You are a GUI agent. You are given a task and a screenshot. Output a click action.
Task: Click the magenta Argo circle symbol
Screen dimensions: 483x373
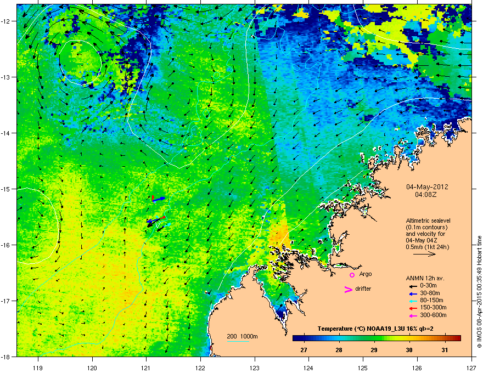[x=352, y=275]
